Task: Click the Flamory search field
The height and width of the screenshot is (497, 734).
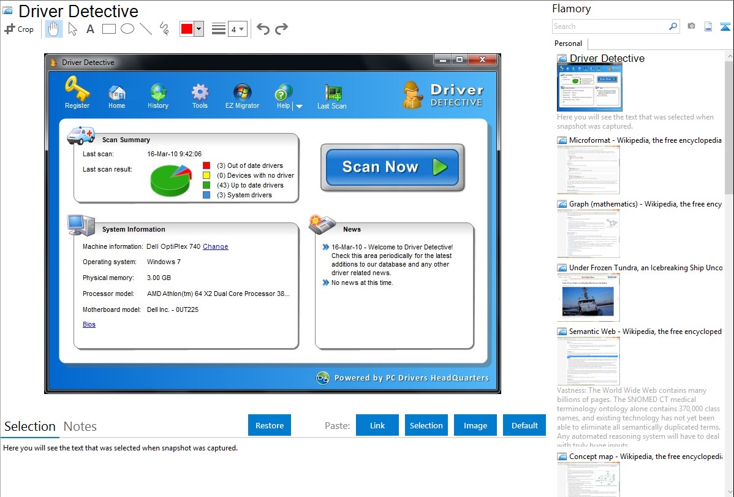Action: (x=610, y=26)
